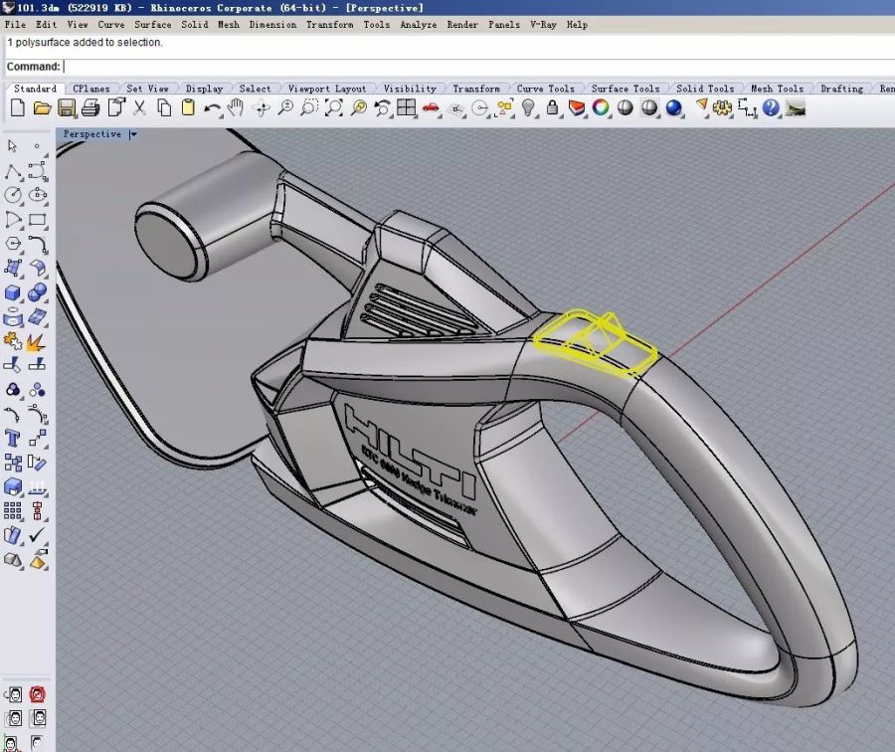Select the Explode tool in left sidebar
Image resolution: width=895 pixels, height=752 pixels.
click(37, 342)
